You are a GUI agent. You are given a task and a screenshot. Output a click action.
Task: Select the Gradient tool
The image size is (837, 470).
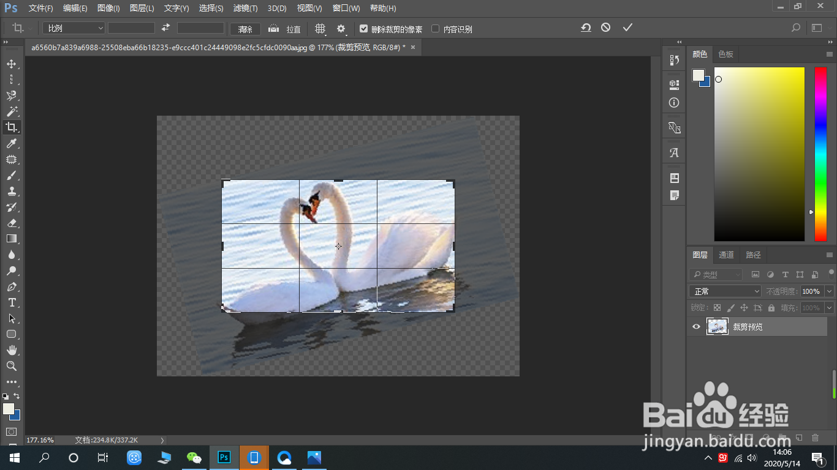tap(11, 239)
